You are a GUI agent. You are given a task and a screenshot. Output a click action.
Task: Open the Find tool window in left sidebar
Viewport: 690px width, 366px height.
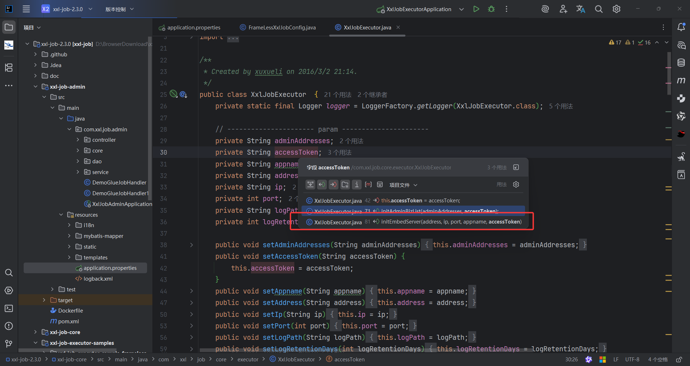9,273
